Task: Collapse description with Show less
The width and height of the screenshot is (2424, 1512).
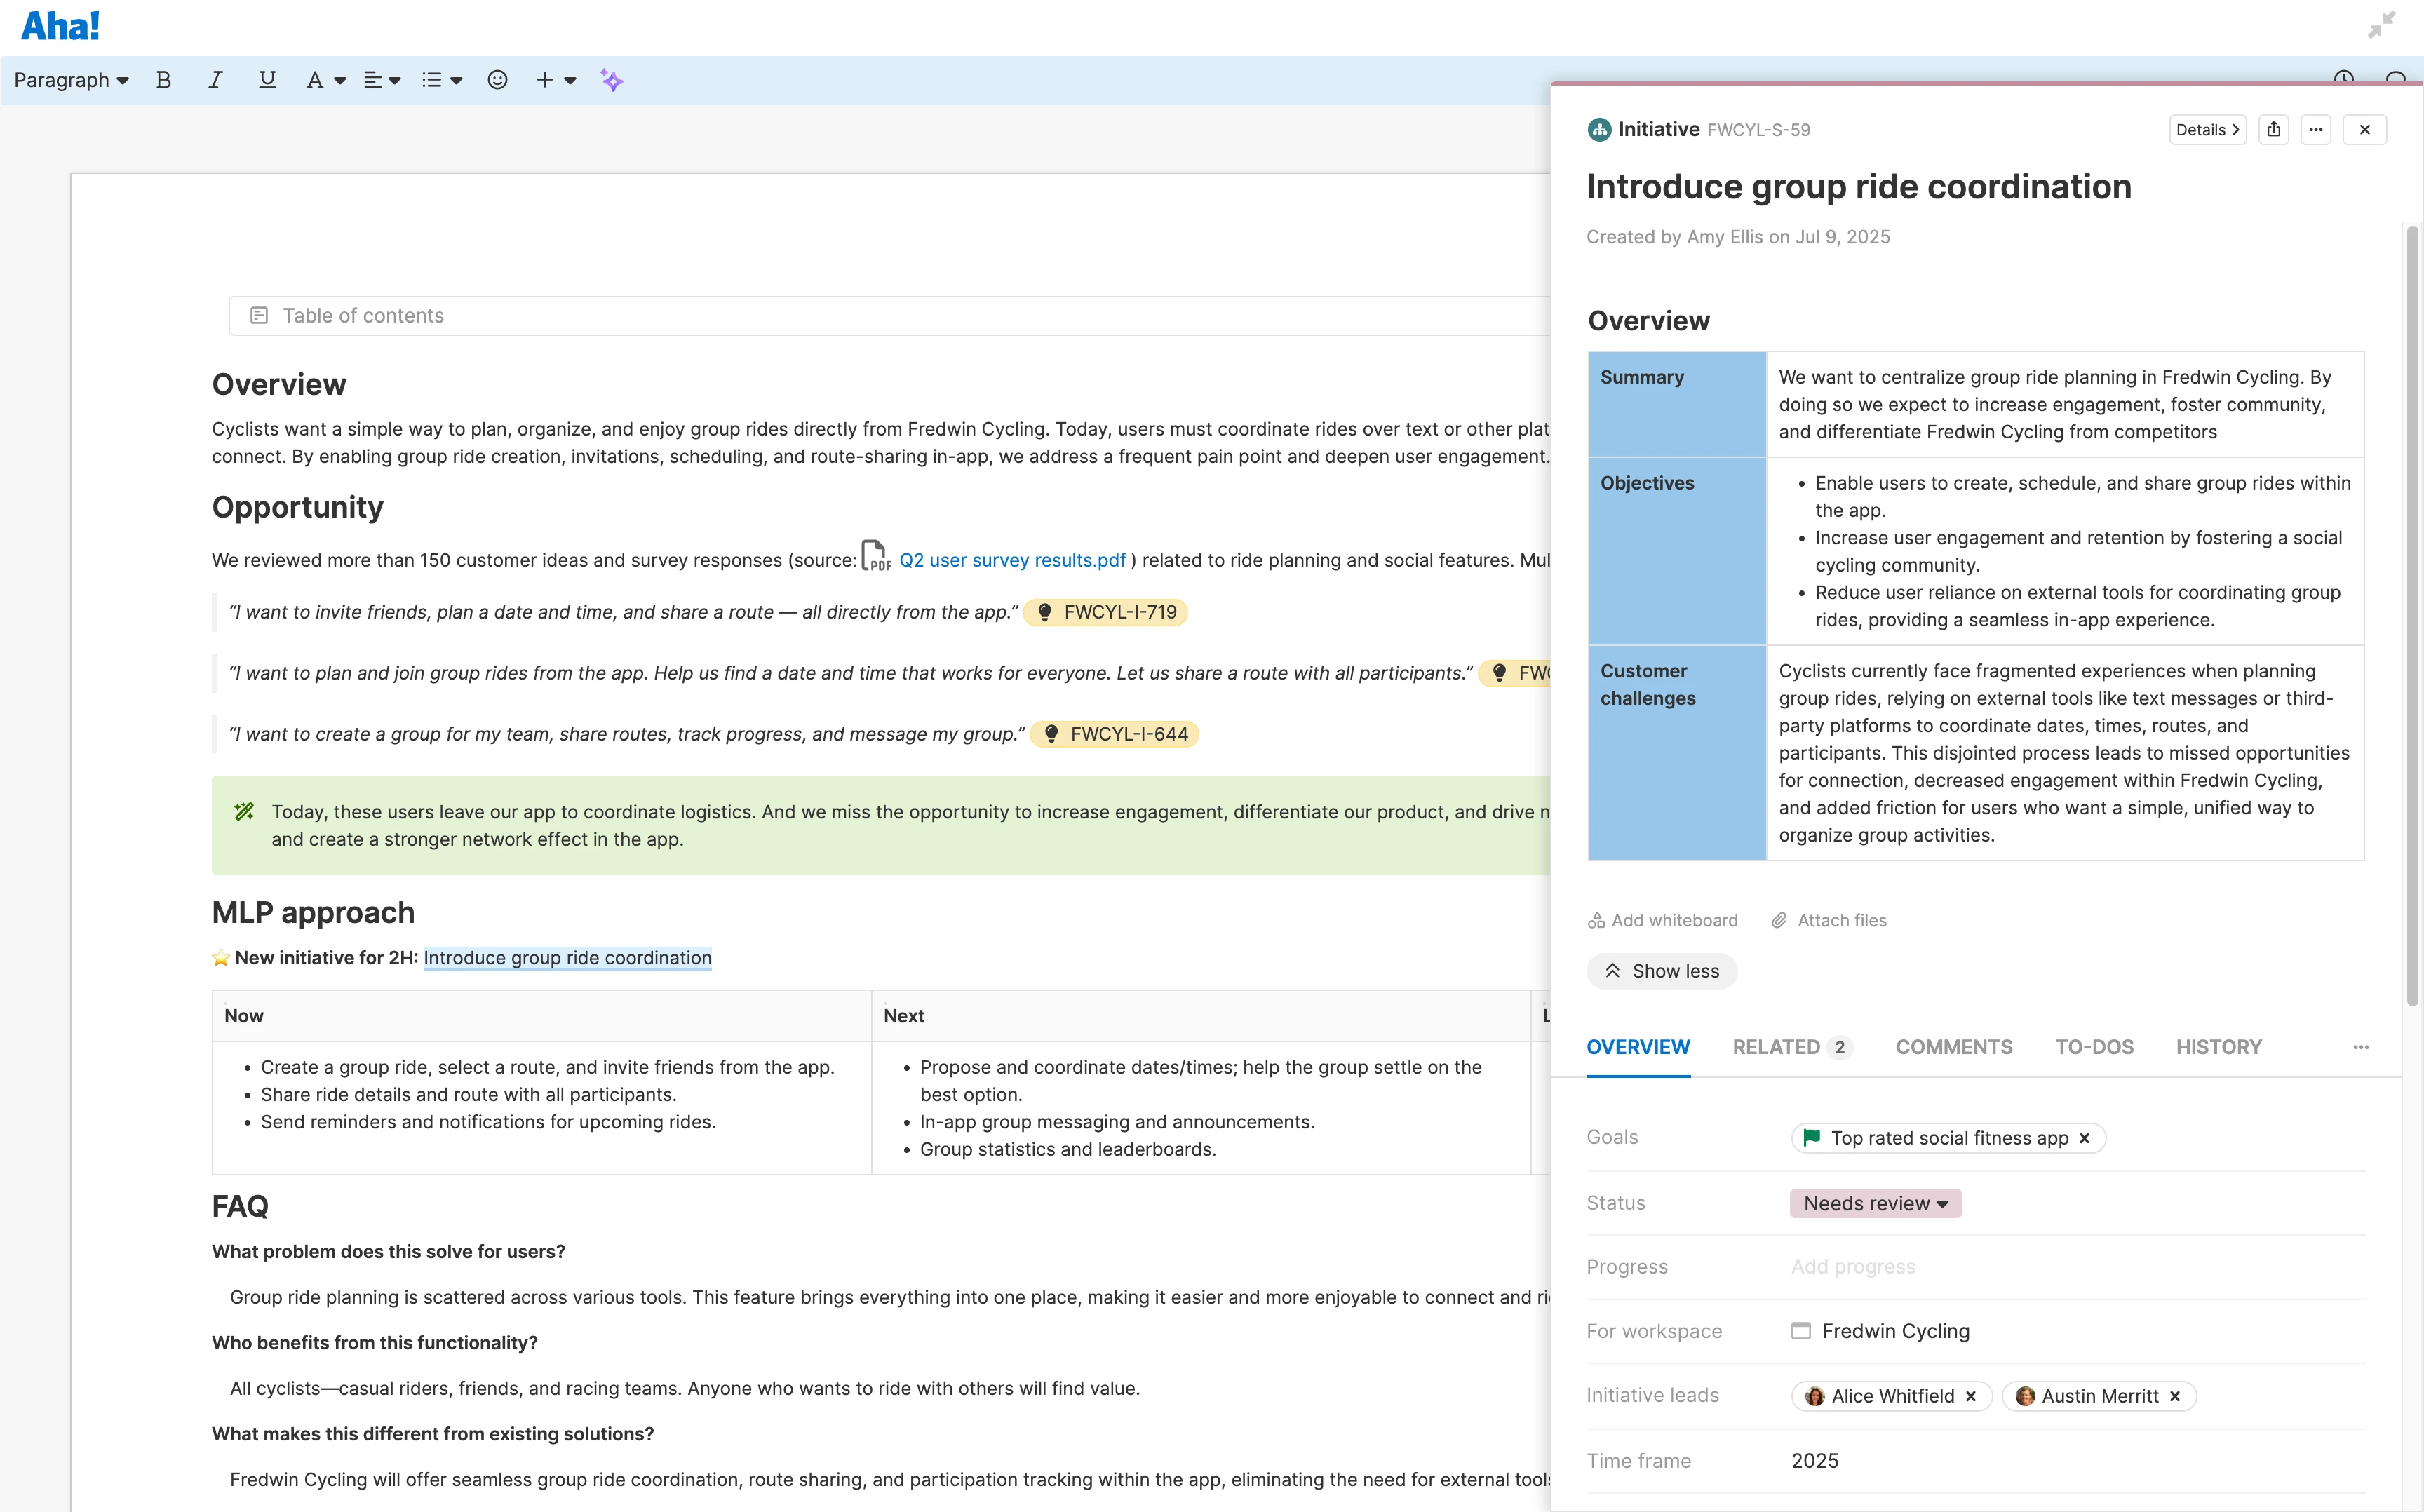Action: (x=1662, y=971)
